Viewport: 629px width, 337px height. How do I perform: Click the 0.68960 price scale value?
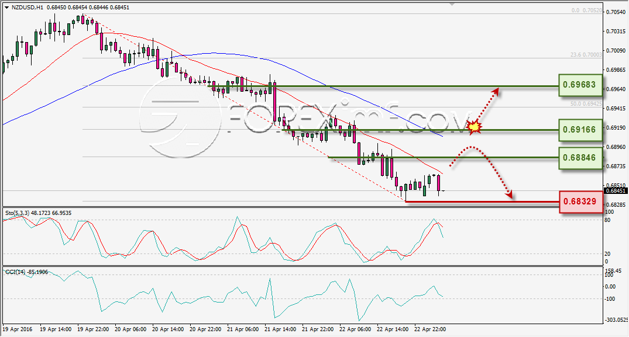coord(616,147)
